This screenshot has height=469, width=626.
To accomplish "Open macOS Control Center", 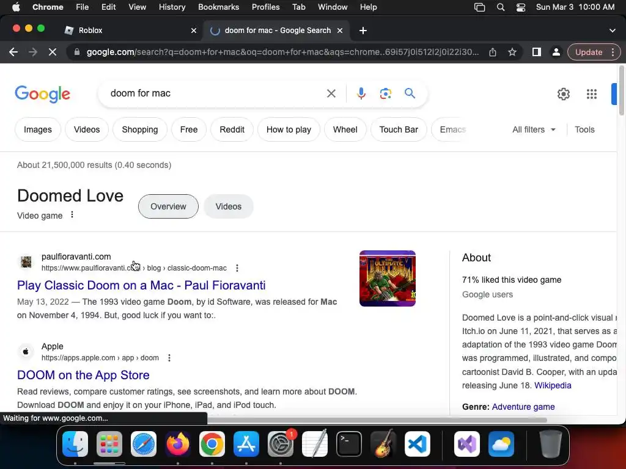I will click(x=521, y=7).
